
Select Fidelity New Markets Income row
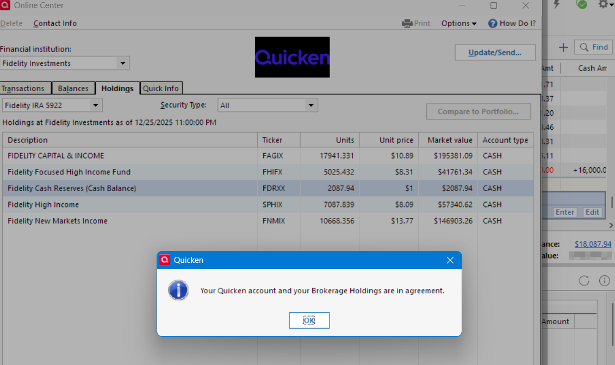coord(268,221)
